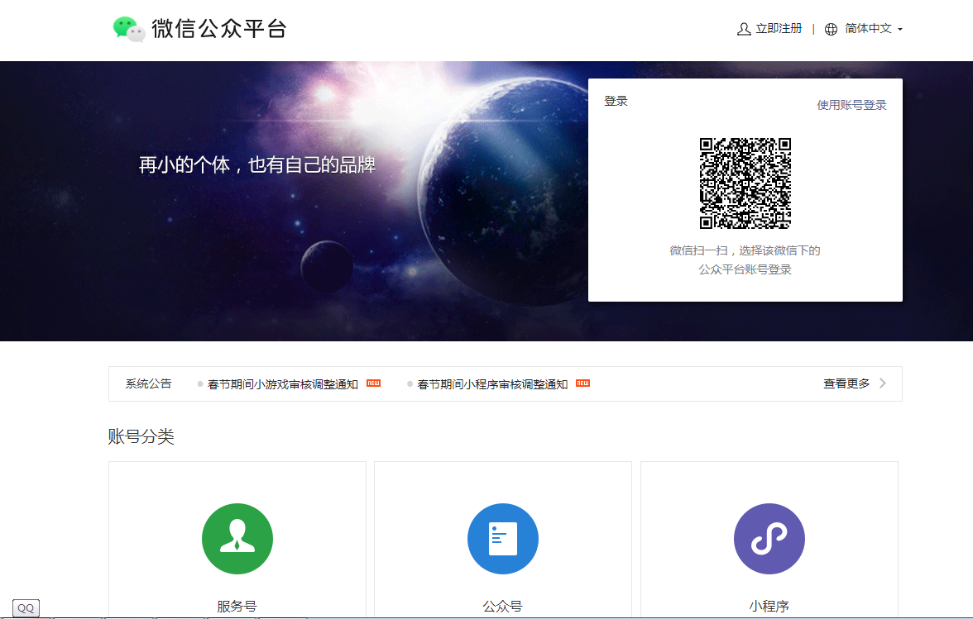Screen dimensions: 973x619
Task: Click the 微信公众平台 title text
Action: [x=219, y=29]
